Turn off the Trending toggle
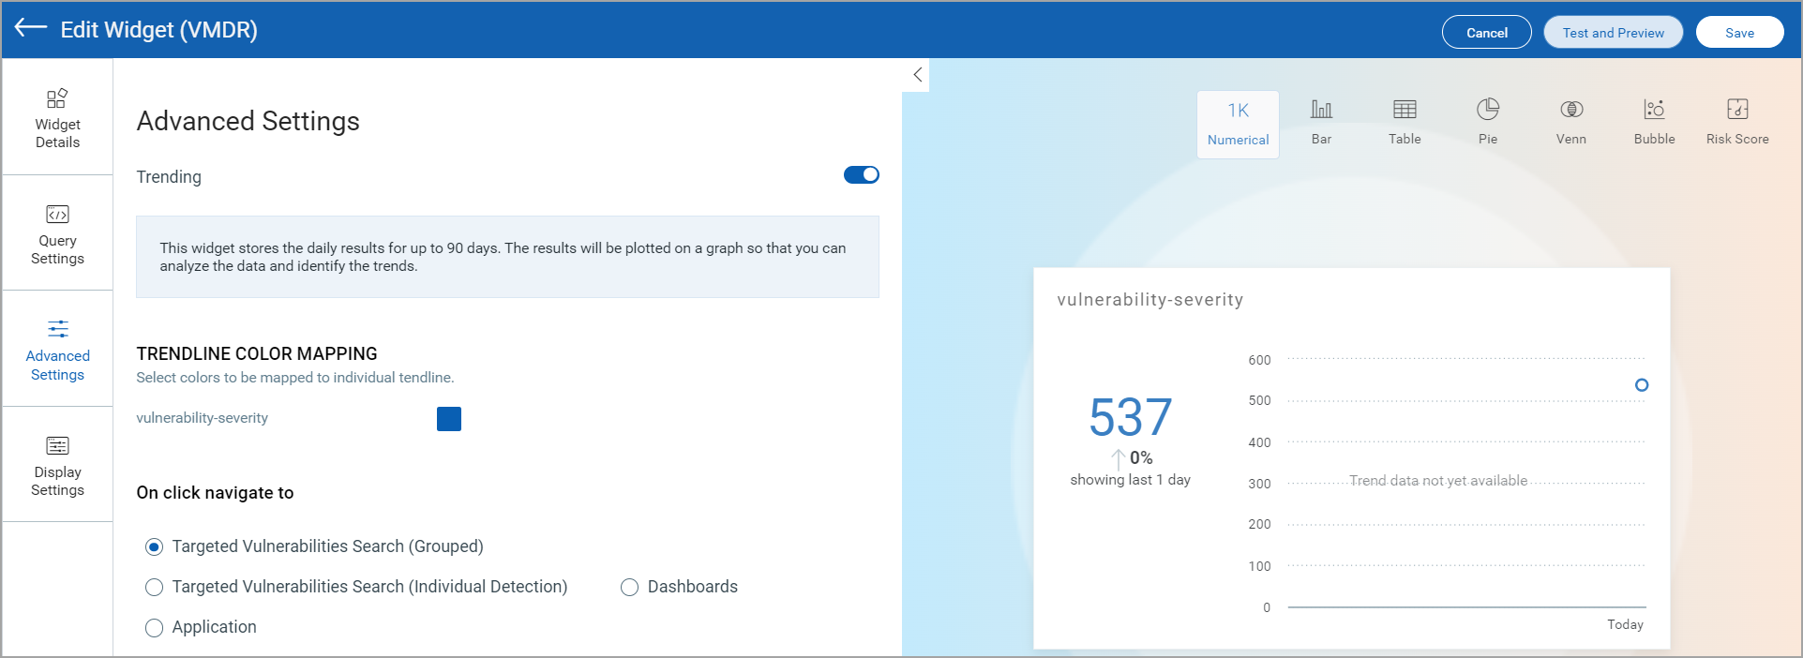The height and width of the screenshot is (658, 1803). [x=861, y=175]
